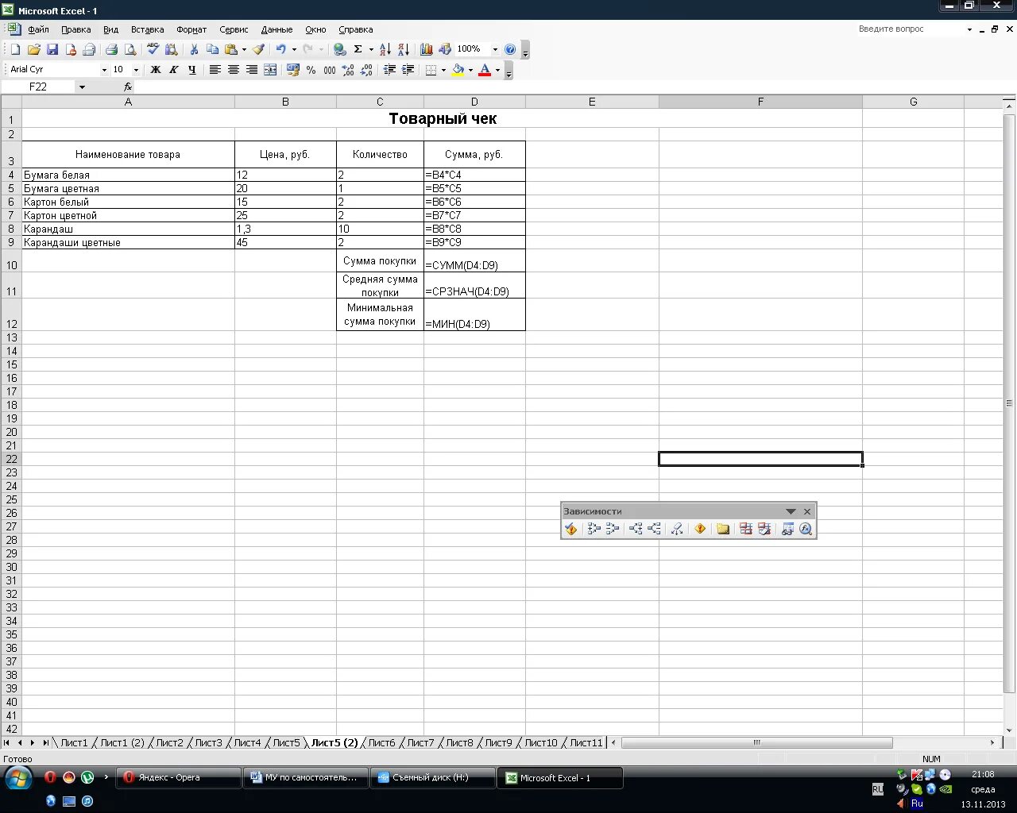This screenshot has width=1017, height=813.
Task: Apply red font color A
Action: tap(485, 70)
